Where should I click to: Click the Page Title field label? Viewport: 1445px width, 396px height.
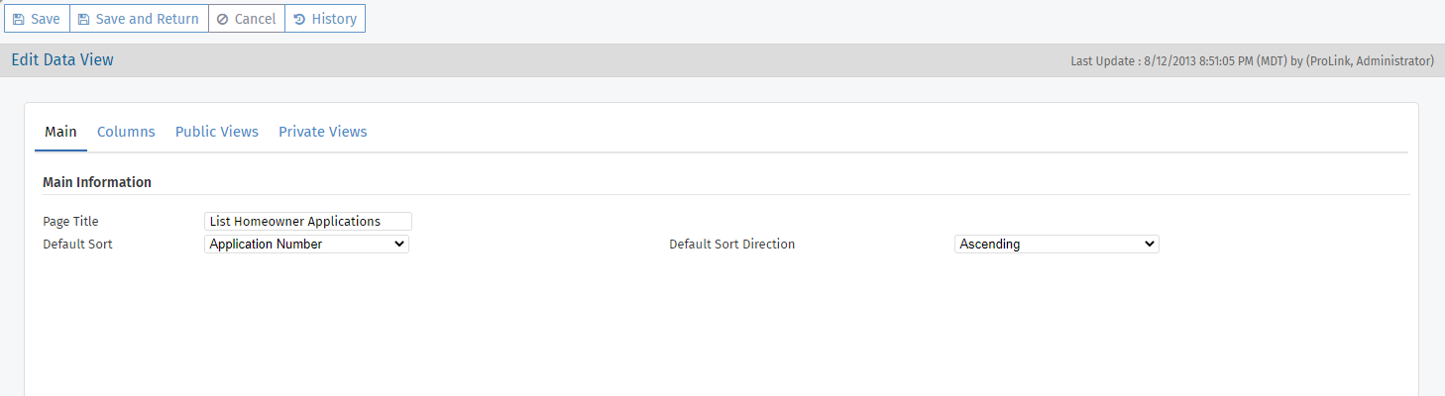(x=70, y=222)
